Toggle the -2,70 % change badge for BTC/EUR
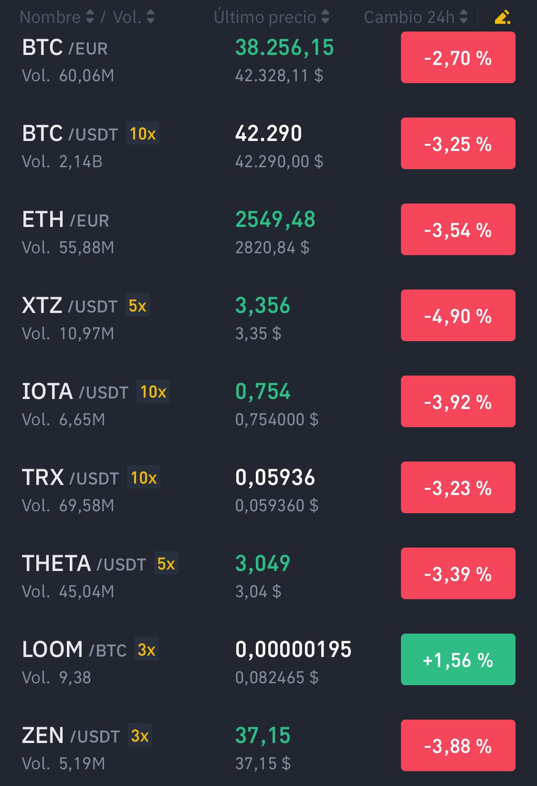The image size is (537, 786). 458,57
